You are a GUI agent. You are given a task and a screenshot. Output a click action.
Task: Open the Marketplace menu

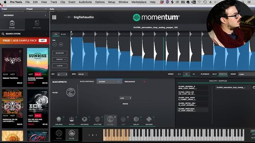139,2
